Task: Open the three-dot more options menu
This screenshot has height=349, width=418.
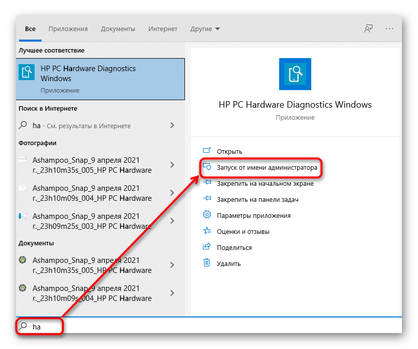Action: point(389,29)
